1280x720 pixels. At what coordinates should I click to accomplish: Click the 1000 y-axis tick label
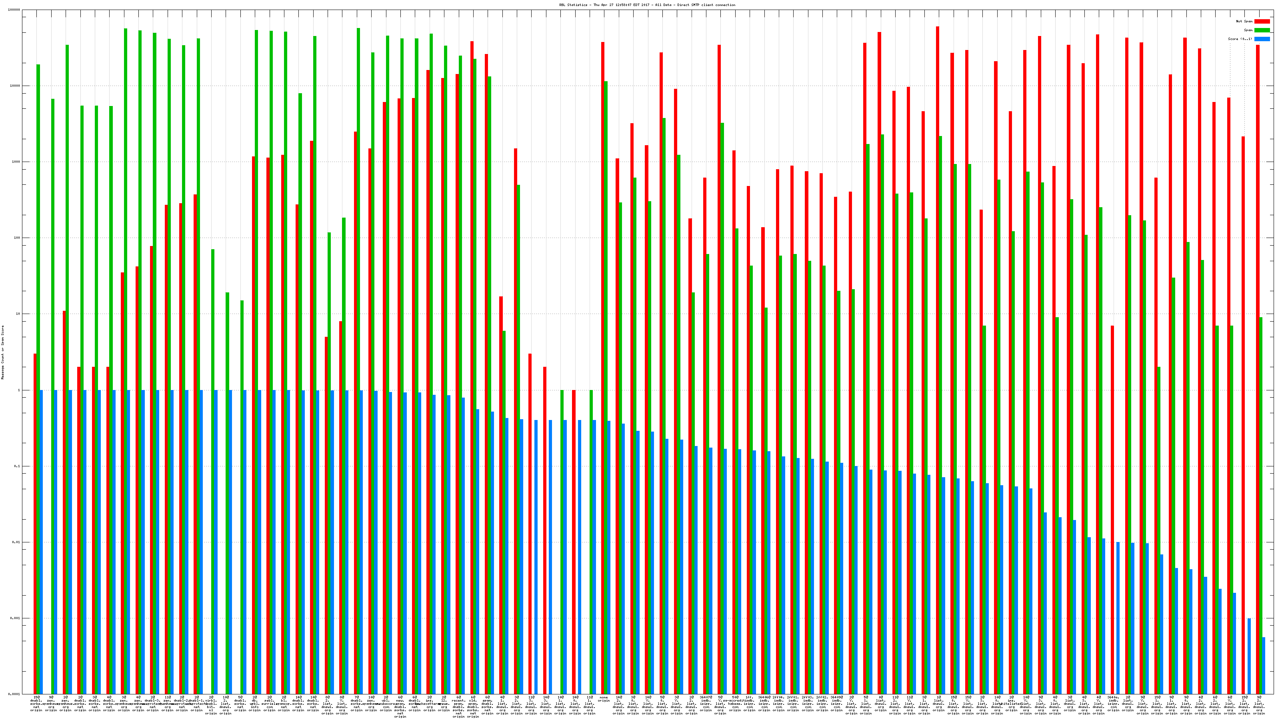tap(16, 162)
